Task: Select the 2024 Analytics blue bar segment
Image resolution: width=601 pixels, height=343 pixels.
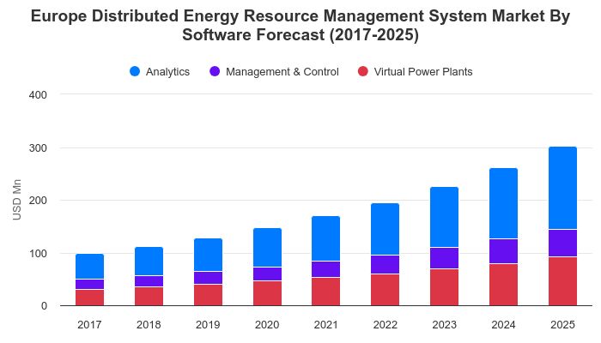Action: (x=504, y=203)
